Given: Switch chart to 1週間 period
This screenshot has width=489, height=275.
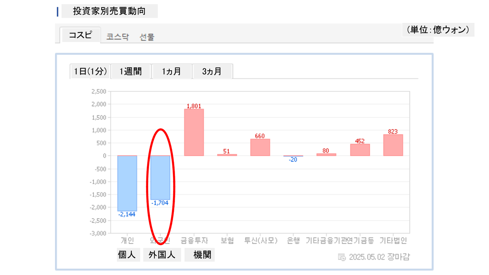Looking at the screenshot, I should tap(131, 71).
